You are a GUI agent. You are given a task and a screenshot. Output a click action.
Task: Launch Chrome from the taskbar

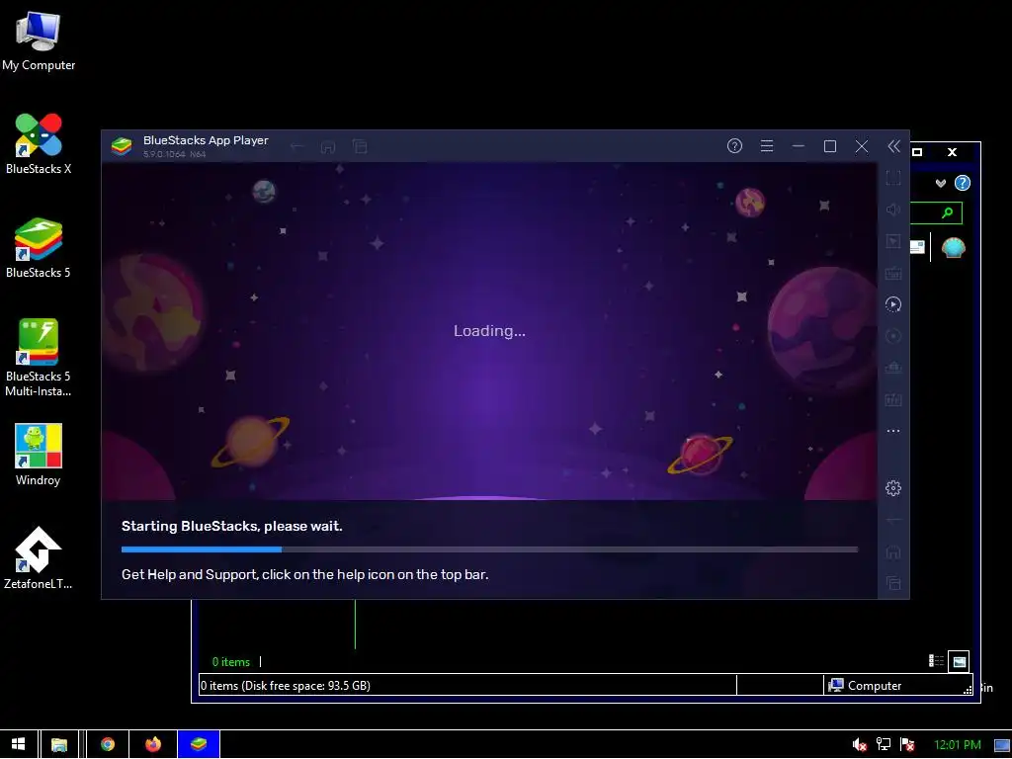tap(108, 744)
